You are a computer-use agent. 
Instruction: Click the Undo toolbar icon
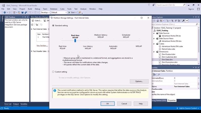pos(30,13)
